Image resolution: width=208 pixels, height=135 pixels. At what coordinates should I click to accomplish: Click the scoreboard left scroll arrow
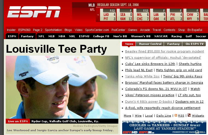(x=98, y=15)
